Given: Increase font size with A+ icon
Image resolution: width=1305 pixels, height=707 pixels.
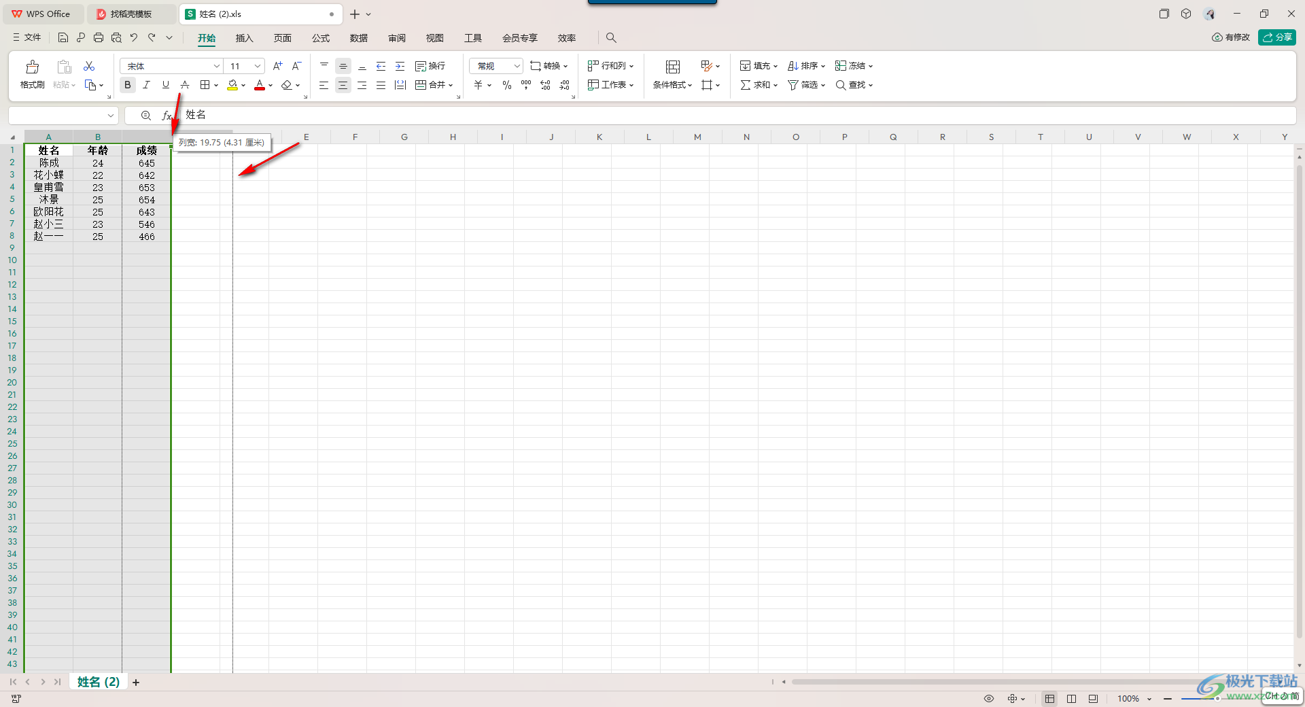Looking at the screenshot, I should point(277,66).
